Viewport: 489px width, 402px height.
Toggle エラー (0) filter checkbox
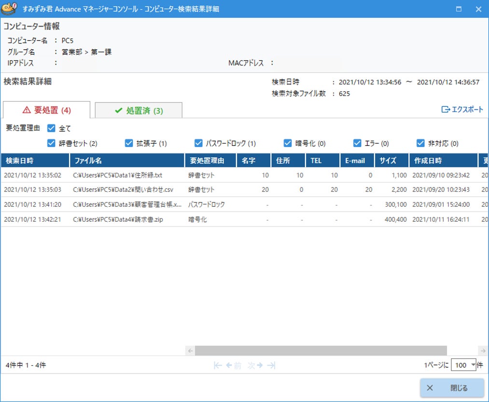pos(357,143)
